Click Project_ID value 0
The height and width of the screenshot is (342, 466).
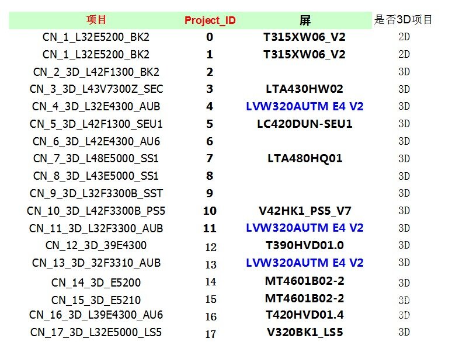tap(210, 37)
